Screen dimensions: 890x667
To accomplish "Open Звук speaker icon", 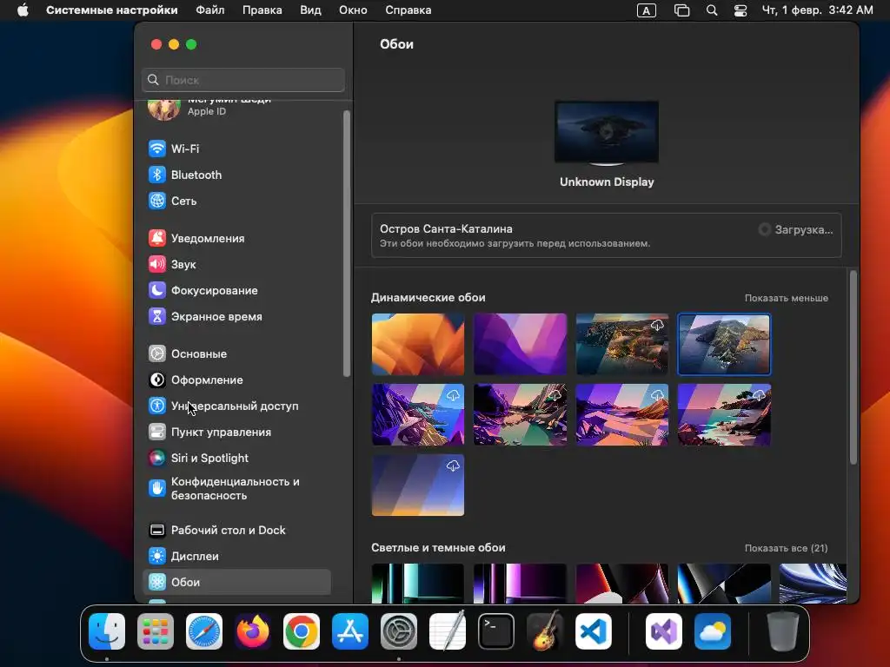I will click(157, 264).
